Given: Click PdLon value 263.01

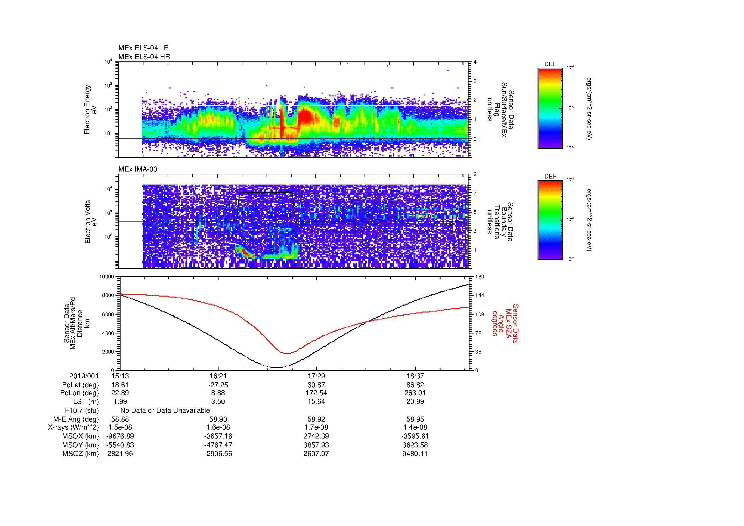Looking at the screenshot, I should click(415, 393).
